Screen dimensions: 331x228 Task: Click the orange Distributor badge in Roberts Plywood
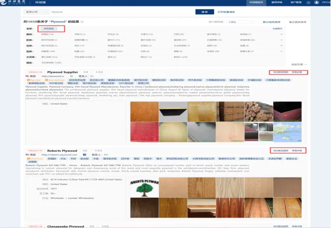(35, 159)
